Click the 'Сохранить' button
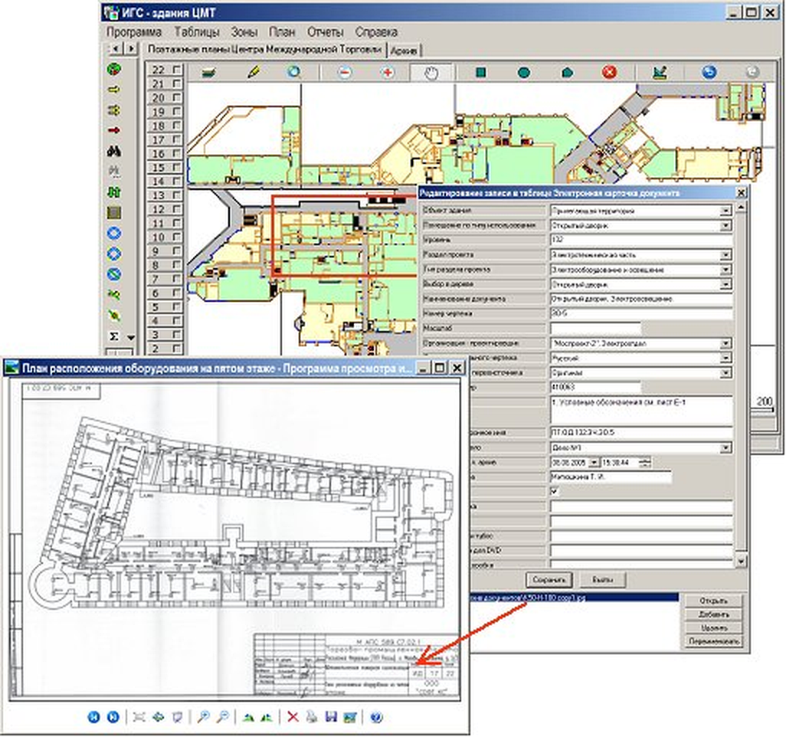This screenshot has width=786, height=737. [x=549, y=580]
